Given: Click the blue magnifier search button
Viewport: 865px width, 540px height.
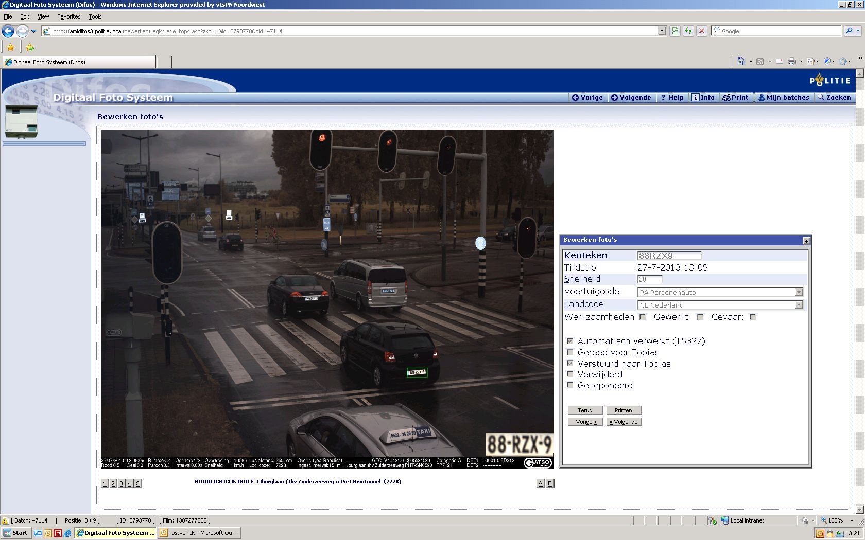Looking at the screenshot, I should [849, 31].
